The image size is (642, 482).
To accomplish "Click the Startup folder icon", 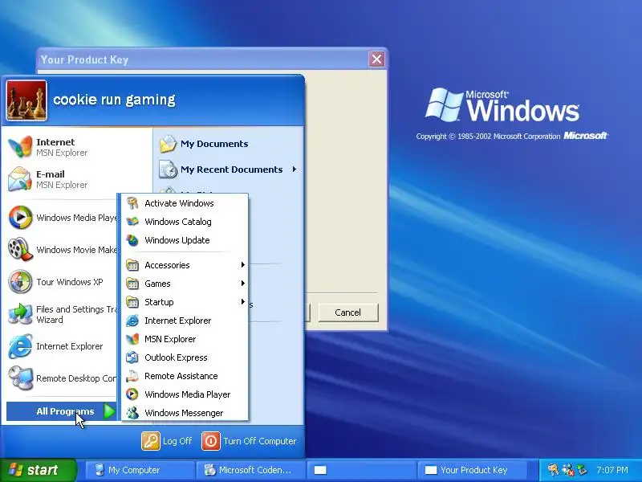I will [x=132, y=302].
